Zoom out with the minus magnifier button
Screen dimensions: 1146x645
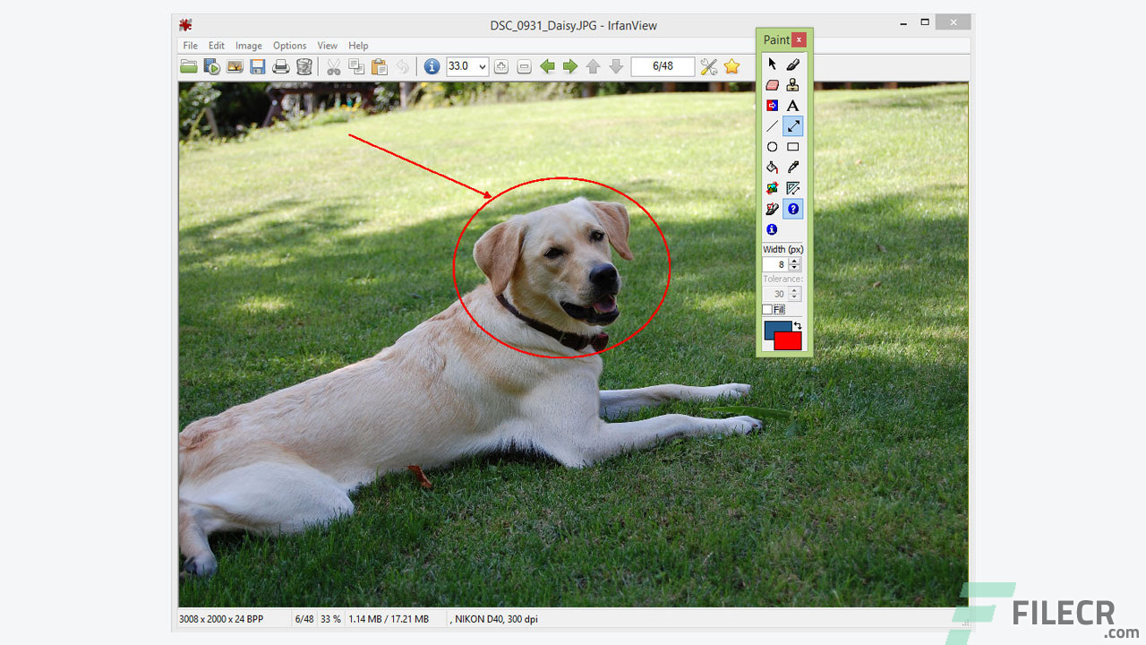pyautogui.click(x=525, y=66)
